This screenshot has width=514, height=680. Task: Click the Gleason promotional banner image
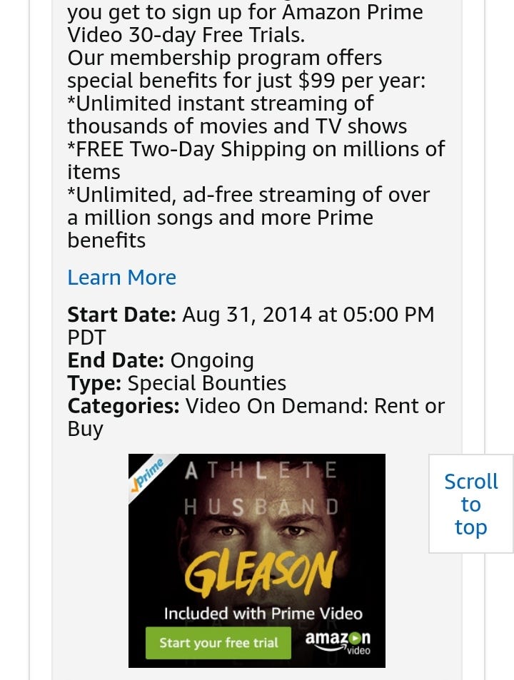click(x=257, y=560)
